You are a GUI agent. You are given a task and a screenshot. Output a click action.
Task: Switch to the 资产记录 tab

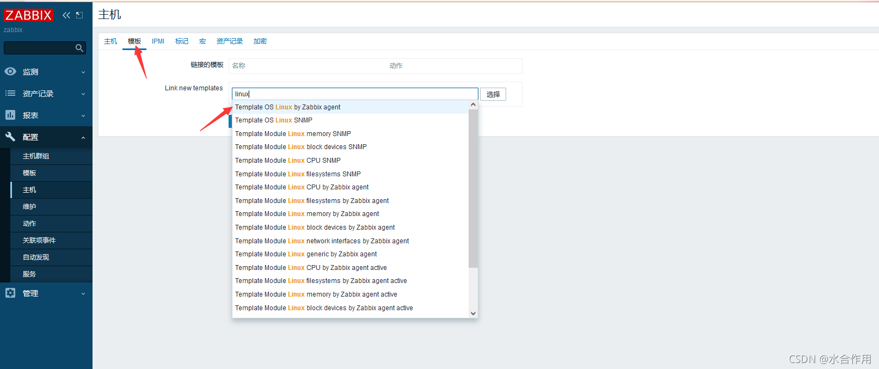tap(230, 41)
